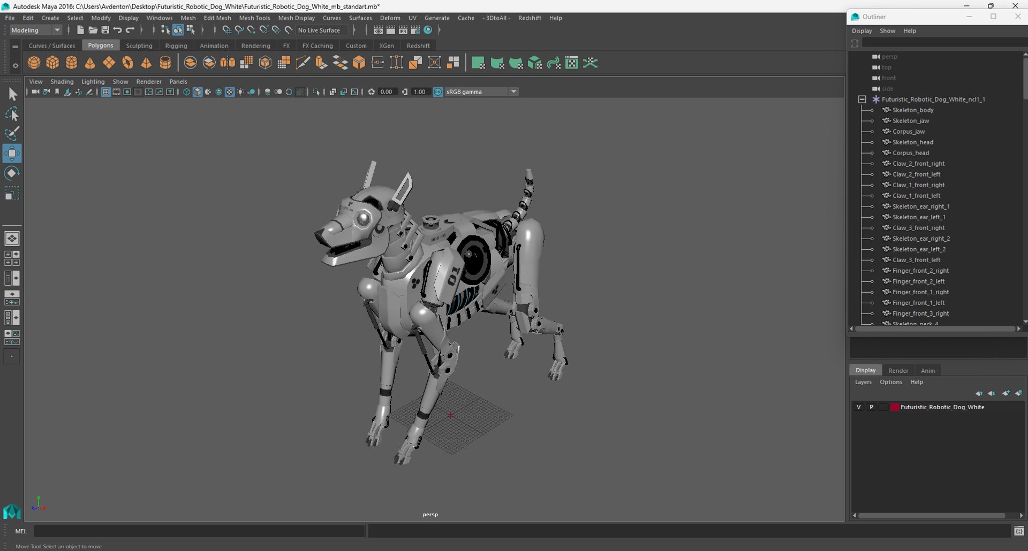Click the Multi-Cut knife shelf icon
Image resolution: width=1028 pixels, height=551 pixels.
coord(303,63)
